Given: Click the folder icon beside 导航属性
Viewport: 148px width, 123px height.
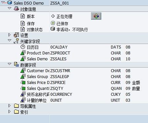Looking at the screenshot, I should (16, 106).
